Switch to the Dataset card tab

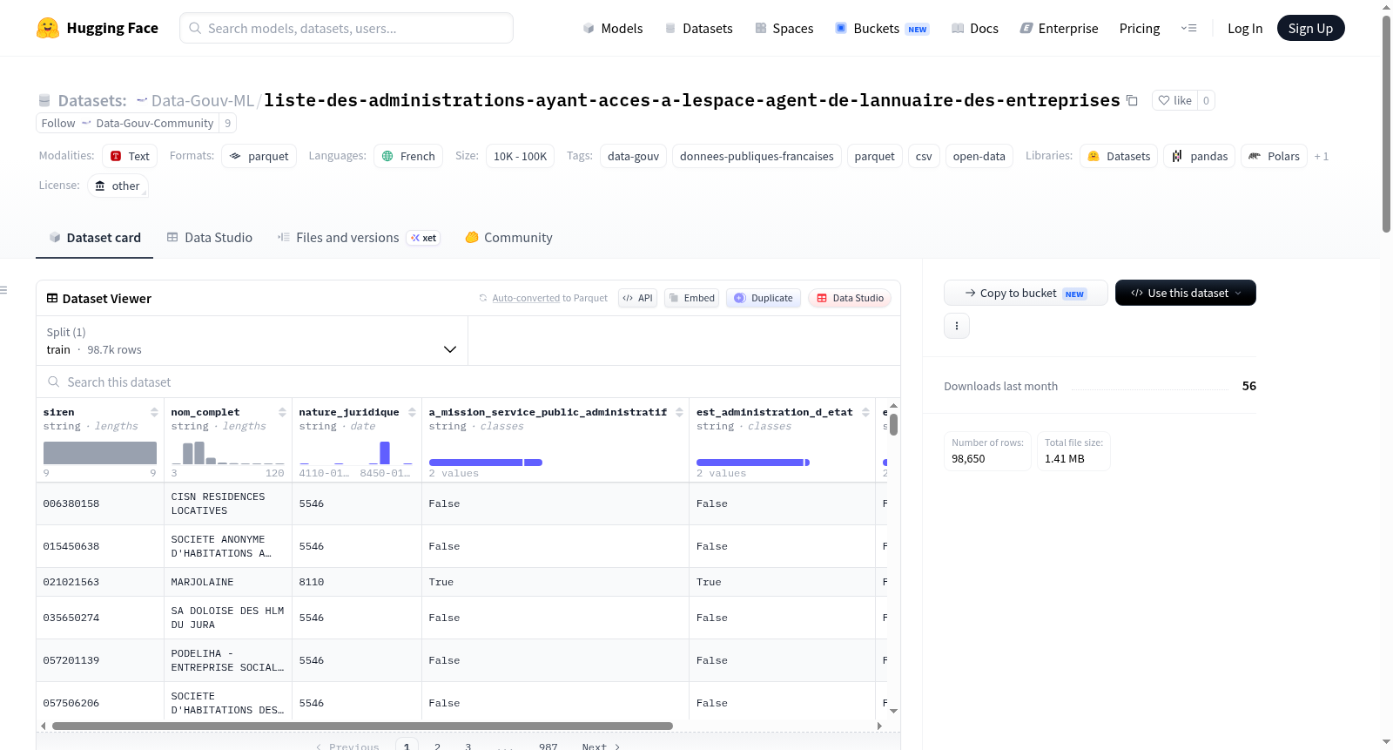click(x=94, y=237)
